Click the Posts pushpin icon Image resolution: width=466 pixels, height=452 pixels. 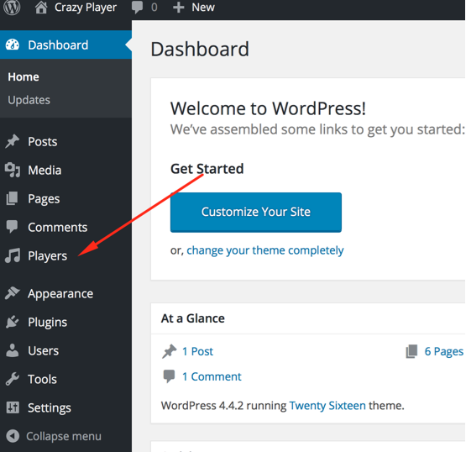[x=13, y=141]
